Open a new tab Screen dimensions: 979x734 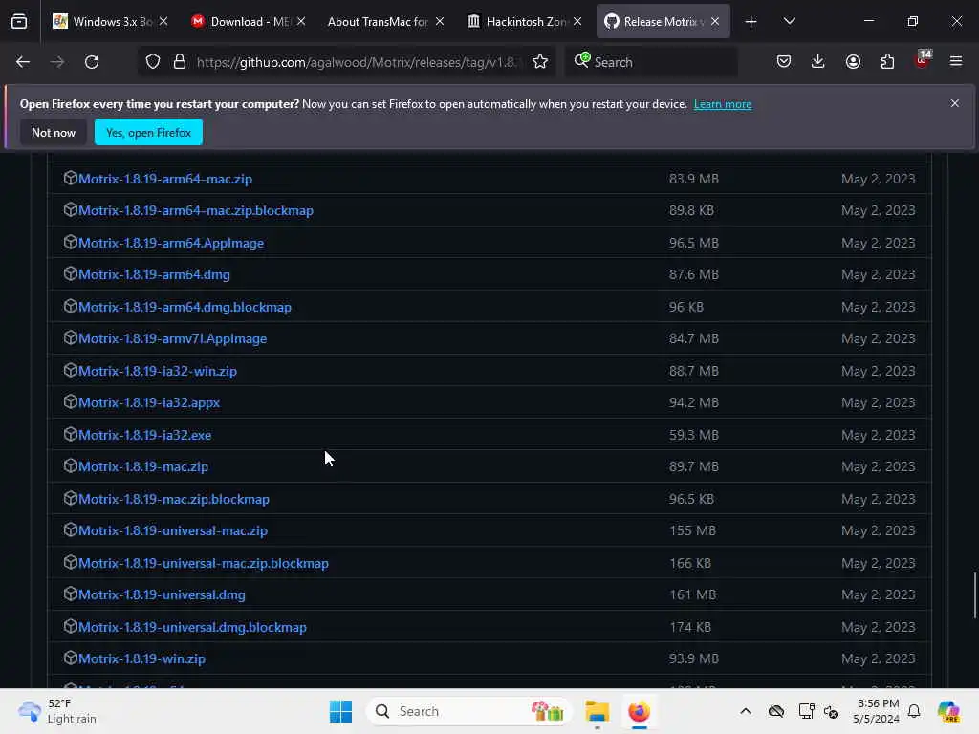pyautogui.click(x=751, y=22)
